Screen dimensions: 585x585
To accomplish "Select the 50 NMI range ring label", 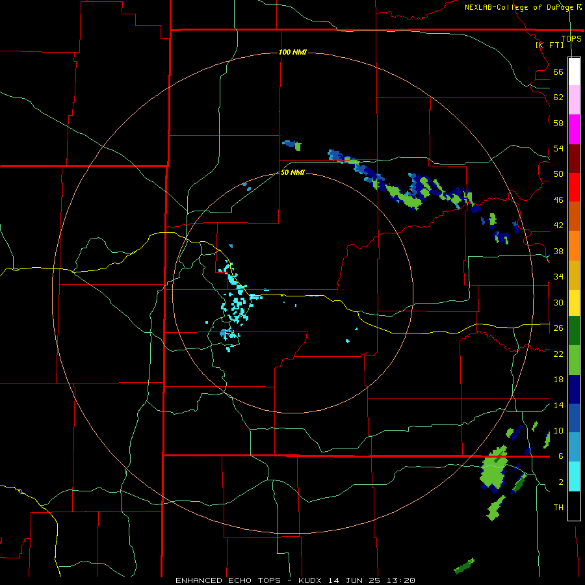I will (292, 172).
